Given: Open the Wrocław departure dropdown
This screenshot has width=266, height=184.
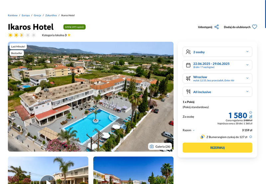Looking at the screenshot, I should tap(217, 78).
